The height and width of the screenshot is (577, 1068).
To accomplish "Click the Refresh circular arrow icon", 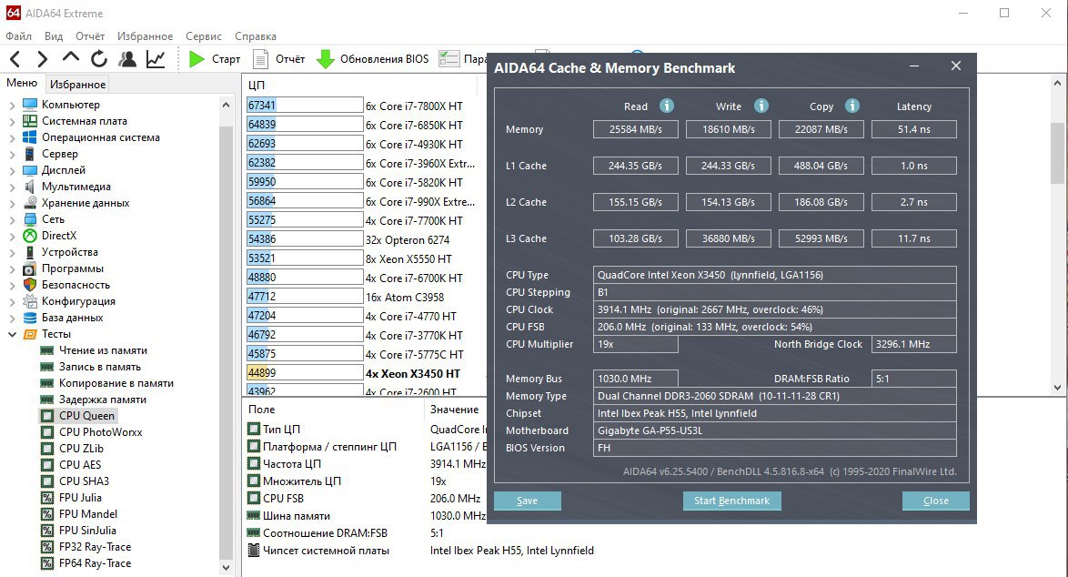I will point(99,59).
